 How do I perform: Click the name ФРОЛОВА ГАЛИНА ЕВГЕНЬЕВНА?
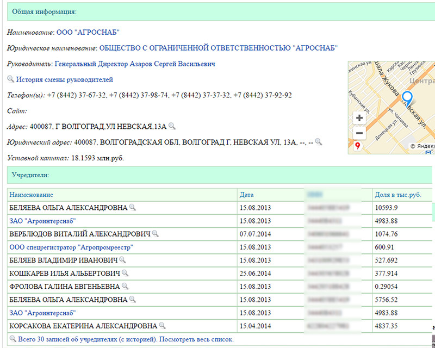[x=65, y=287]
